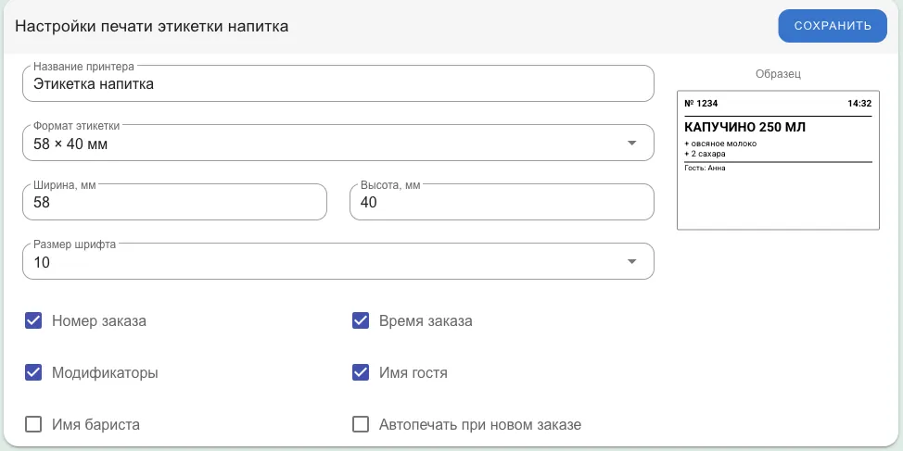903x451 pixels.
Task: Click № 1234 in the sample label
Action: tap(701, 104)
